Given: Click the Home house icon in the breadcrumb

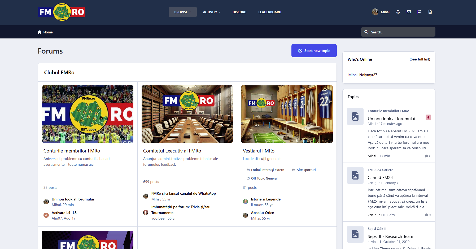Looking at the screenshot, I should (40, 32).
